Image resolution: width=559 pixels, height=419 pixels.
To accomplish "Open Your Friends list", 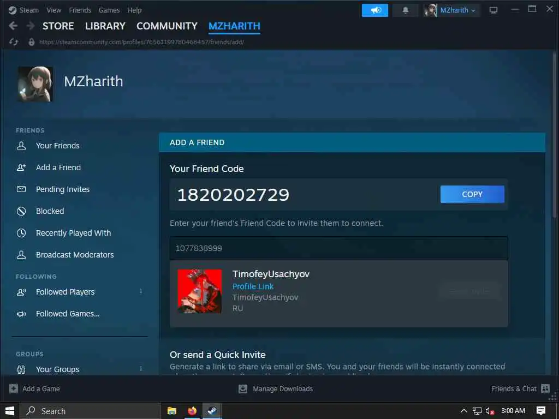I will coord(58,145).
